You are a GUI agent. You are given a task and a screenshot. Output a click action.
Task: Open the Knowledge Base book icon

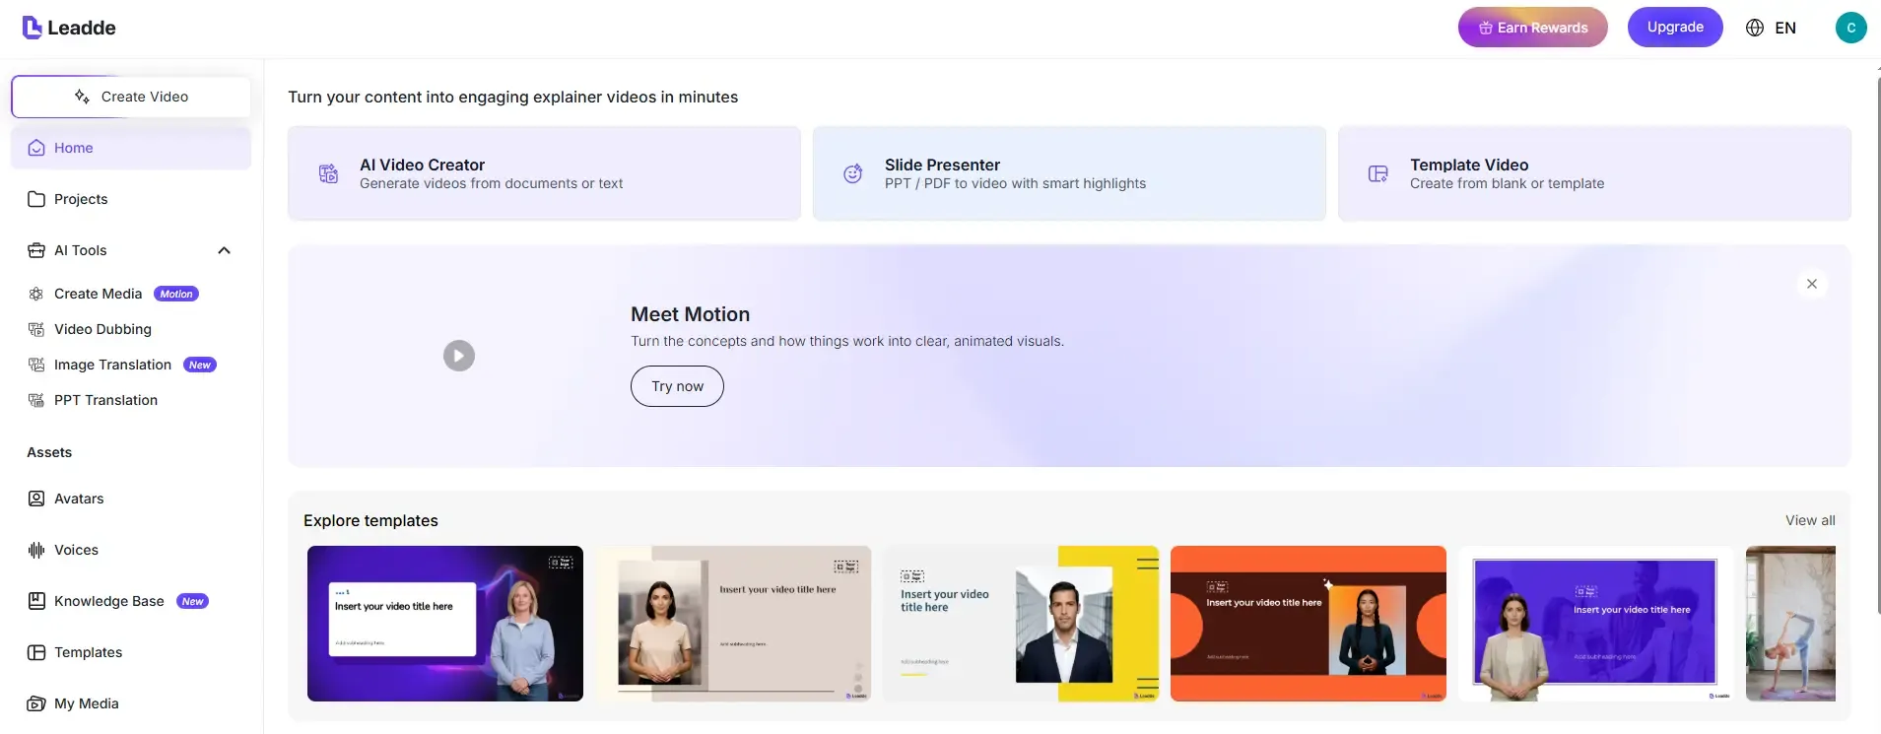pos(36,601)
